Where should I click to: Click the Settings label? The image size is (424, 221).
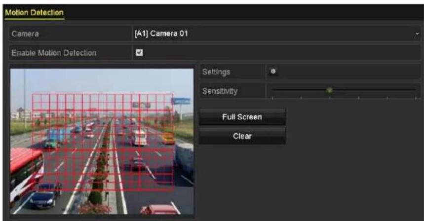[x=216, y=72]
